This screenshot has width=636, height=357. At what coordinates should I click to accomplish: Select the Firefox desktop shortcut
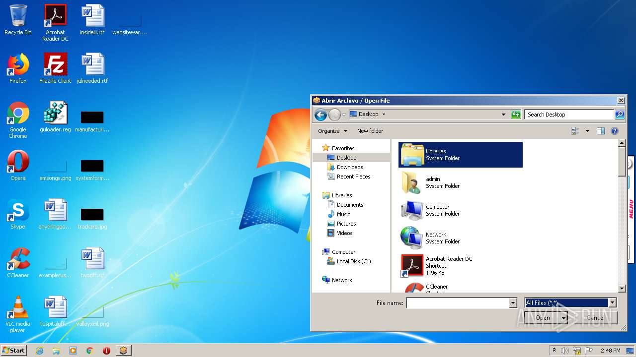pos(18,68)
